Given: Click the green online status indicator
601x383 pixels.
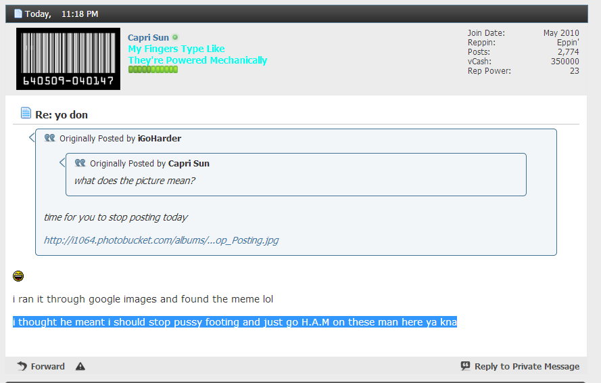Looking at the screenshot, I should coord(175,37).
